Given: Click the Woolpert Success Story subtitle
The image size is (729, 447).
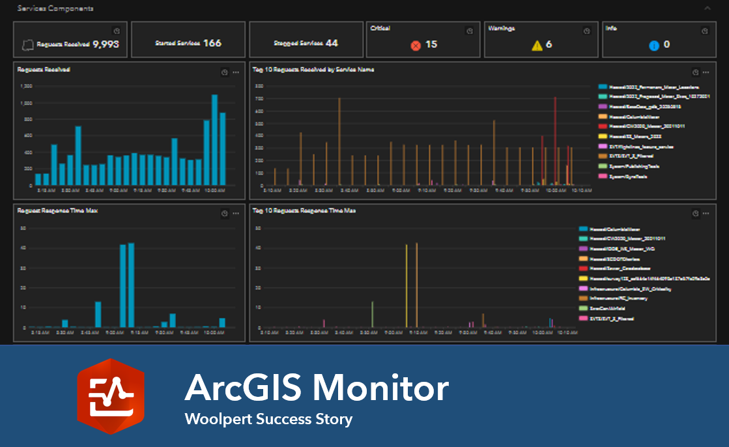Looking at the screenshot, I should pyautogui.click(x=268, y=419).
